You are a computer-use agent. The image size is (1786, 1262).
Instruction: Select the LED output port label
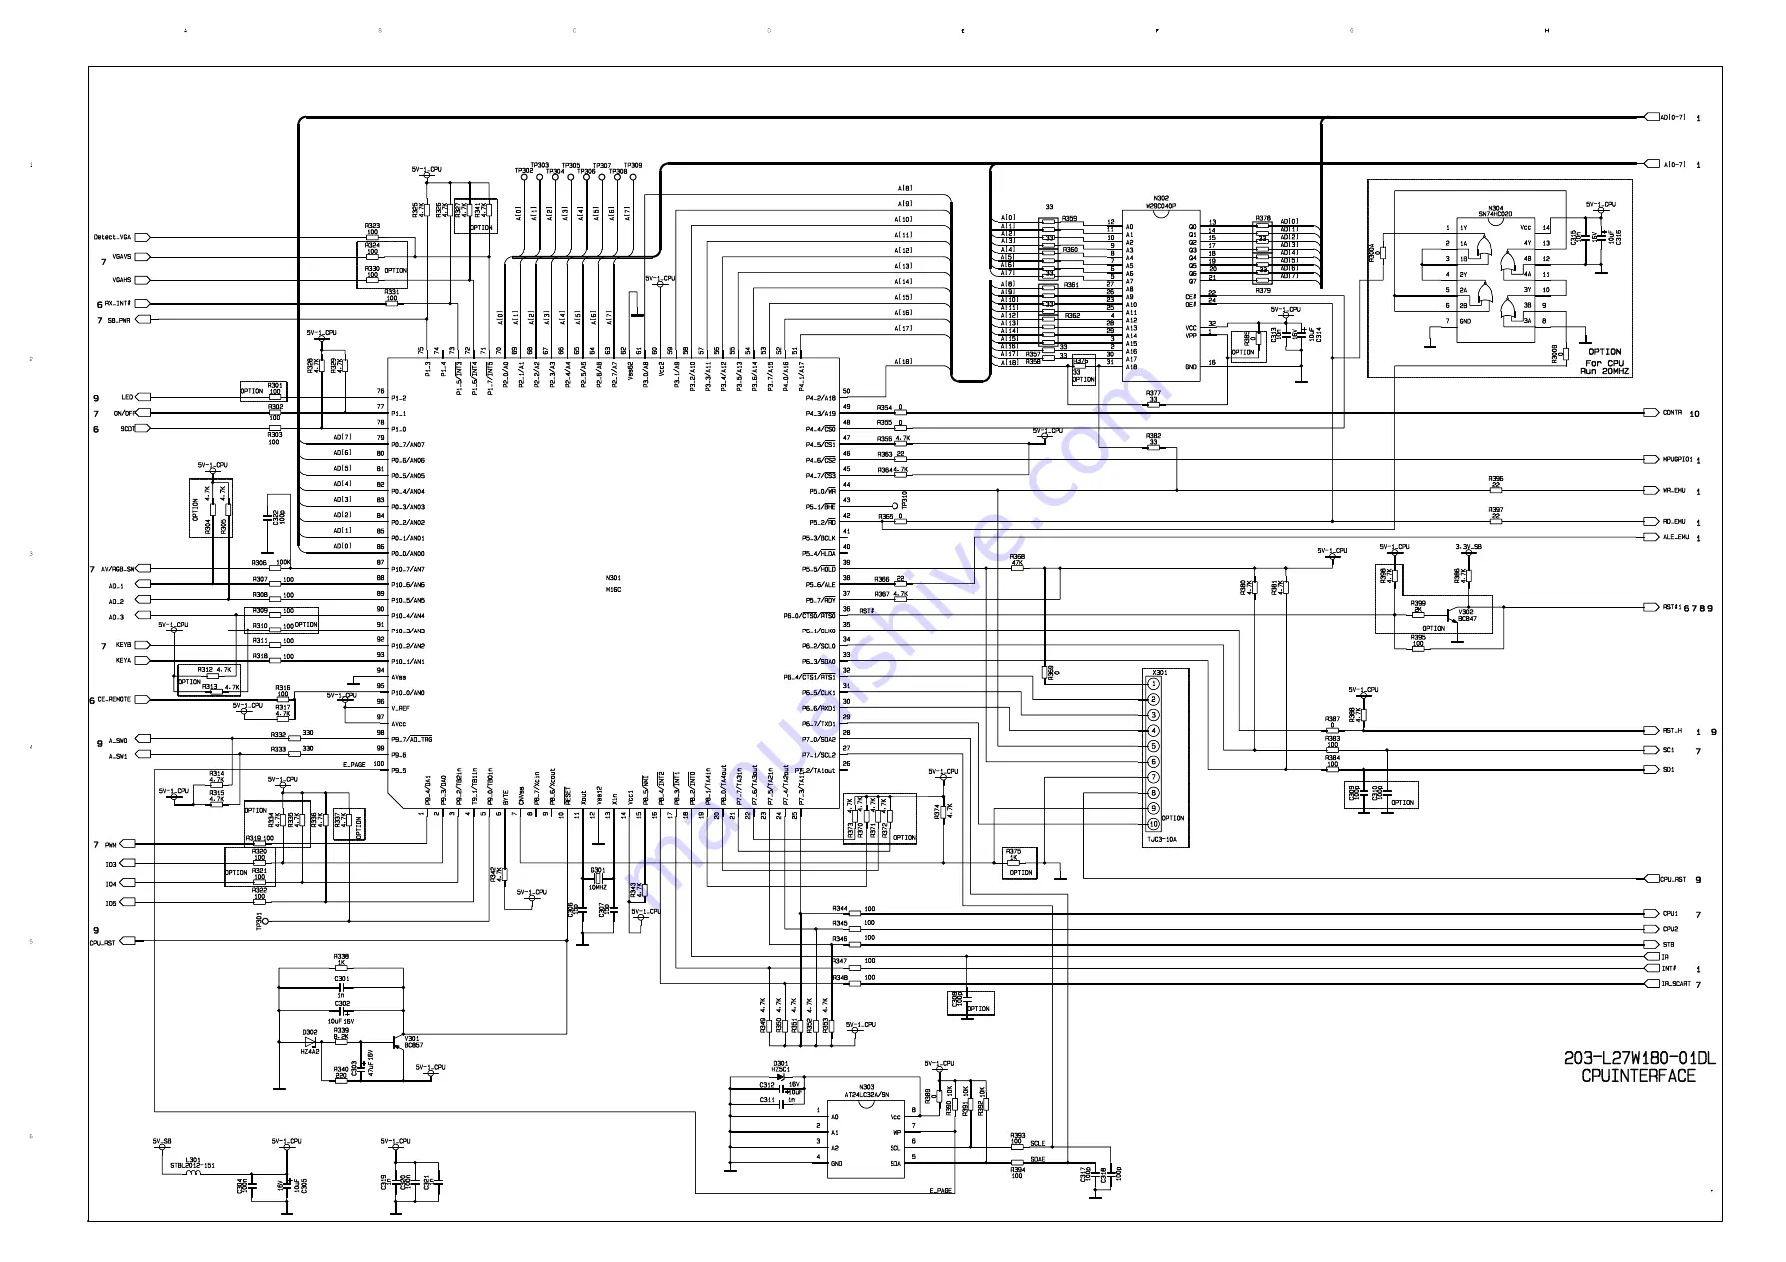[127, 397]
